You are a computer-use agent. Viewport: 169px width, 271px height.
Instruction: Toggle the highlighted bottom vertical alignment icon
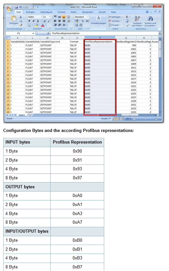tap(64, 17)
